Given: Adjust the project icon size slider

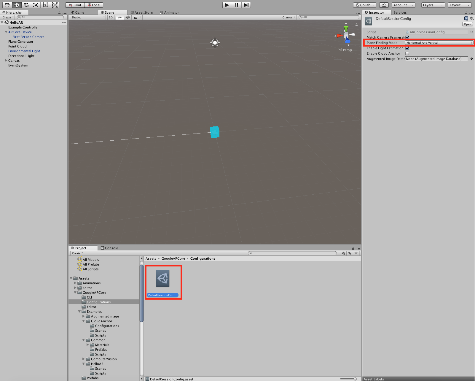Looking at the screenshot, I should (355, 379).
